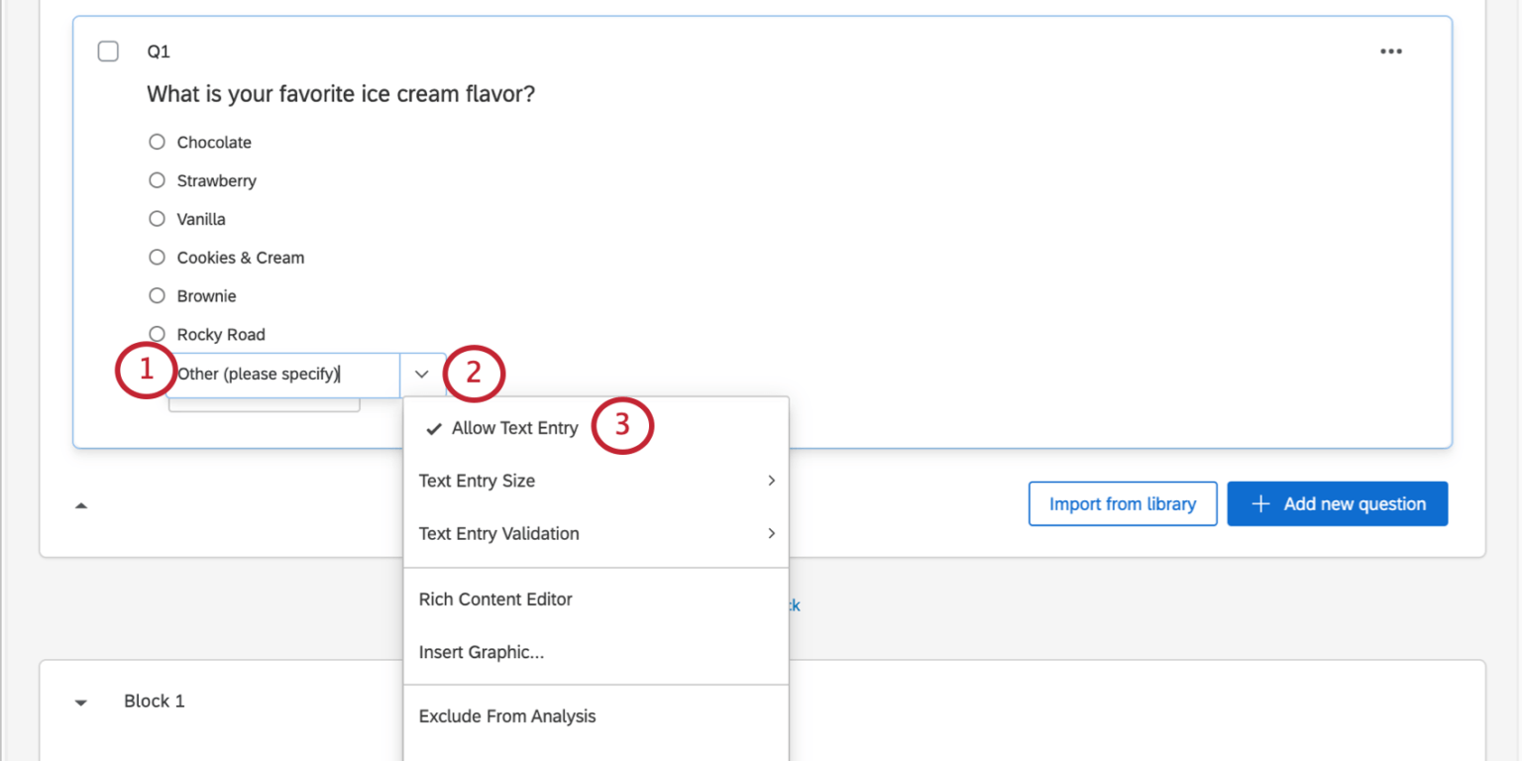Screen dimensions: 1522x761
Task: Select the Cookies & Cream radio button
Action: coord(157,258)
